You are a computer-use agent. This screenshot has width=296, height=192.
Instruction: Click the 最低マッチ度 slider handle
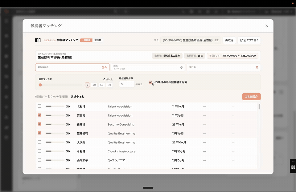click(40, 85)
